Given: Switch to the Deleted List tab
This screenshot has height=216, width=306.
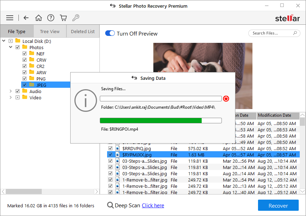Looking at the screenshot, I should tap(83, 31).
